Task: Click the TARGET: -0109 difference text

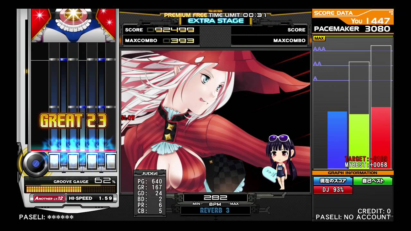Action: click(x=366, y=159)
